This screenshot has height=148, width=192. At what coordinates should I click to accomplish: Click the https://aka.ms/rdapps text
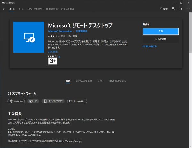pyautogui.click(x=70, y=141)
